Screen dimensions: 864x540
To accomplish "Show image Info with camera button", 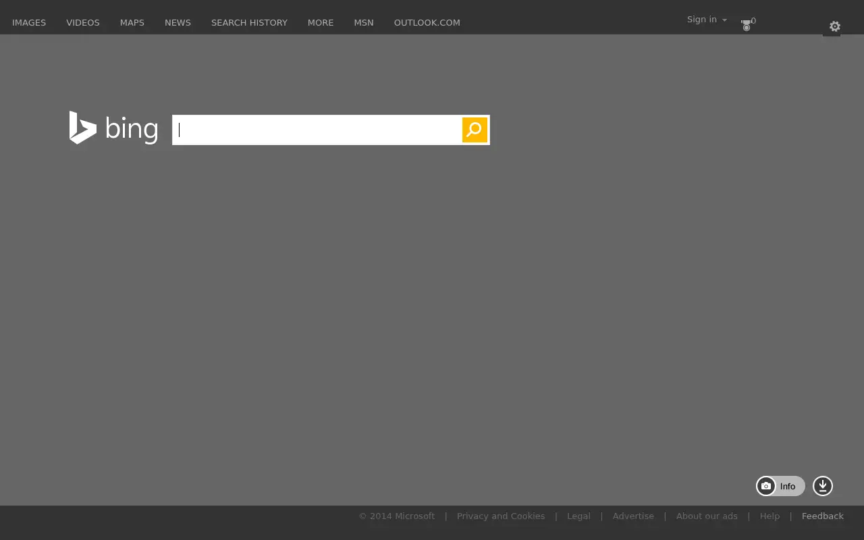I will point(780,486).
